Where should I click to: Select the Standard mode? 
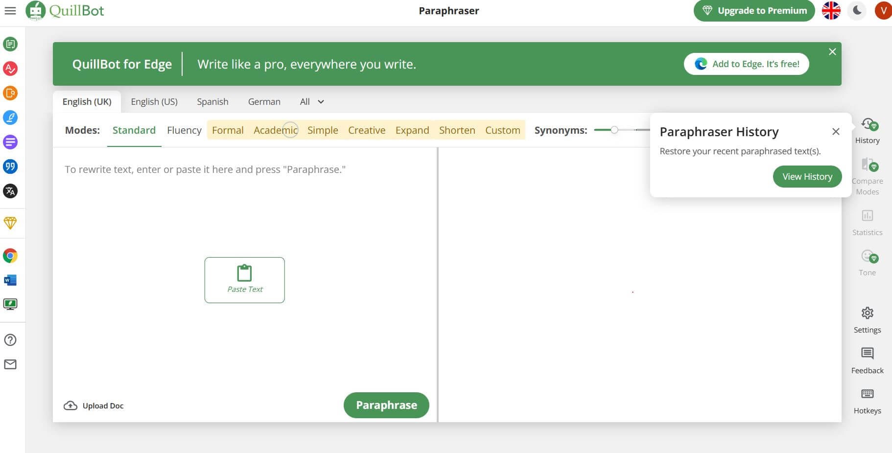click(x=134, y=130)
